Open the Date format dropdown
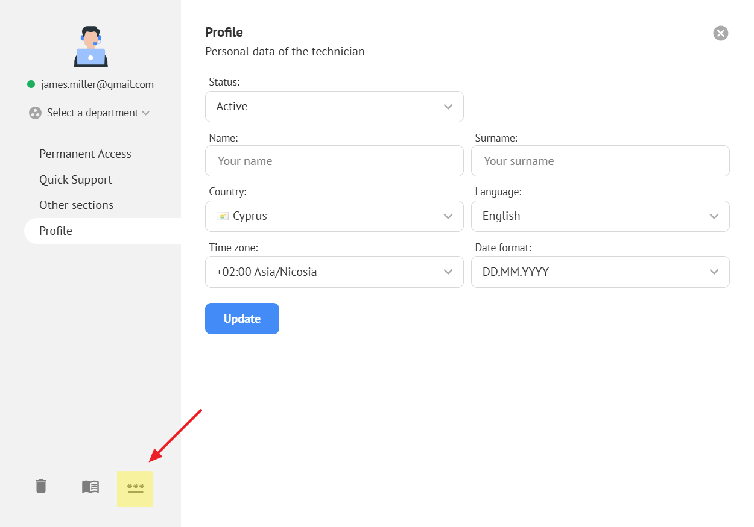The height and width of the screenshot is (527, 754). coord(600,272)
